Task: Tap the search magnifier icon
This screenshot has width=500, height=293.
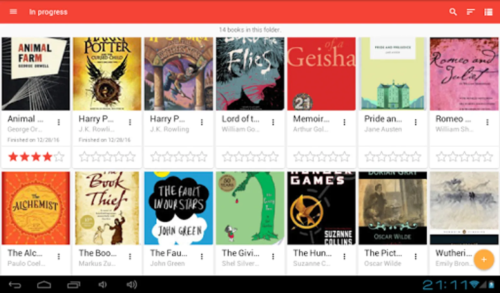Action: point(453,12)
